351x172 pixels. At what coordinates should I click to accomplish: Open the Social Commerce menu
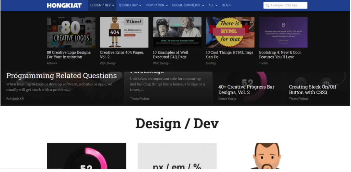click(188, 6)
